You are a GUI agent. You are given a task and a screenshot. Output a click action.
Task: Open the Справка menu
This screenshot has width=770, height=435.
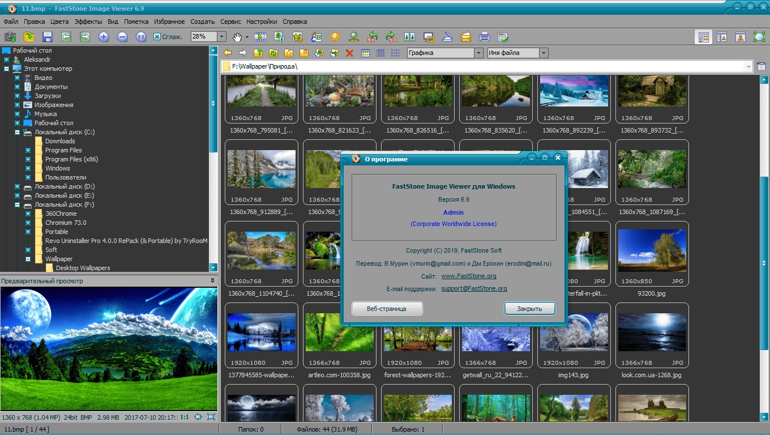pyautogui.click(x=294, y=22)
